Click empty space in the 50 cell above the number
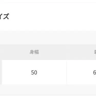The width and height of the screenshot is (96, 96). 34,65
